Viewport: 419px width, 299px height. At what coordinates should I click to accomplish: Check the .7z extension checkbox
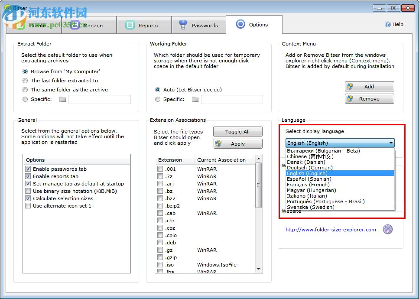(160, 176)
